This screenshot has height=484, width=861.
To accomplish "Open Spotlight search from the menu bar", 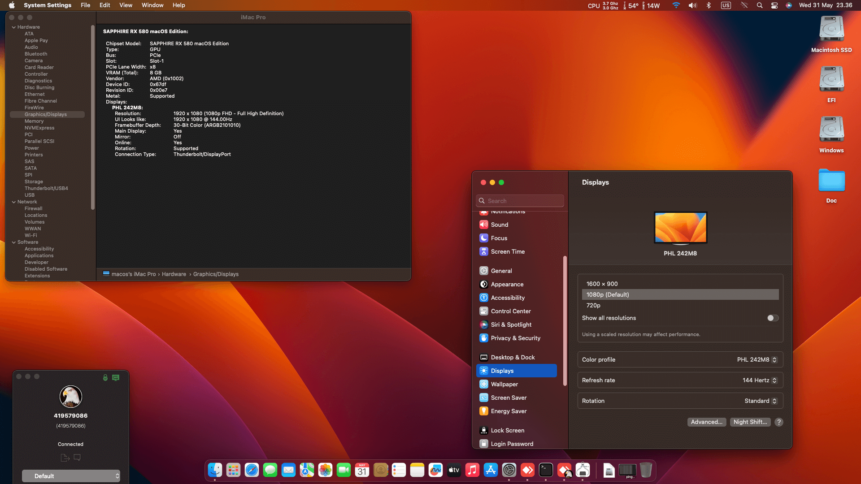I will coord(759,5).
